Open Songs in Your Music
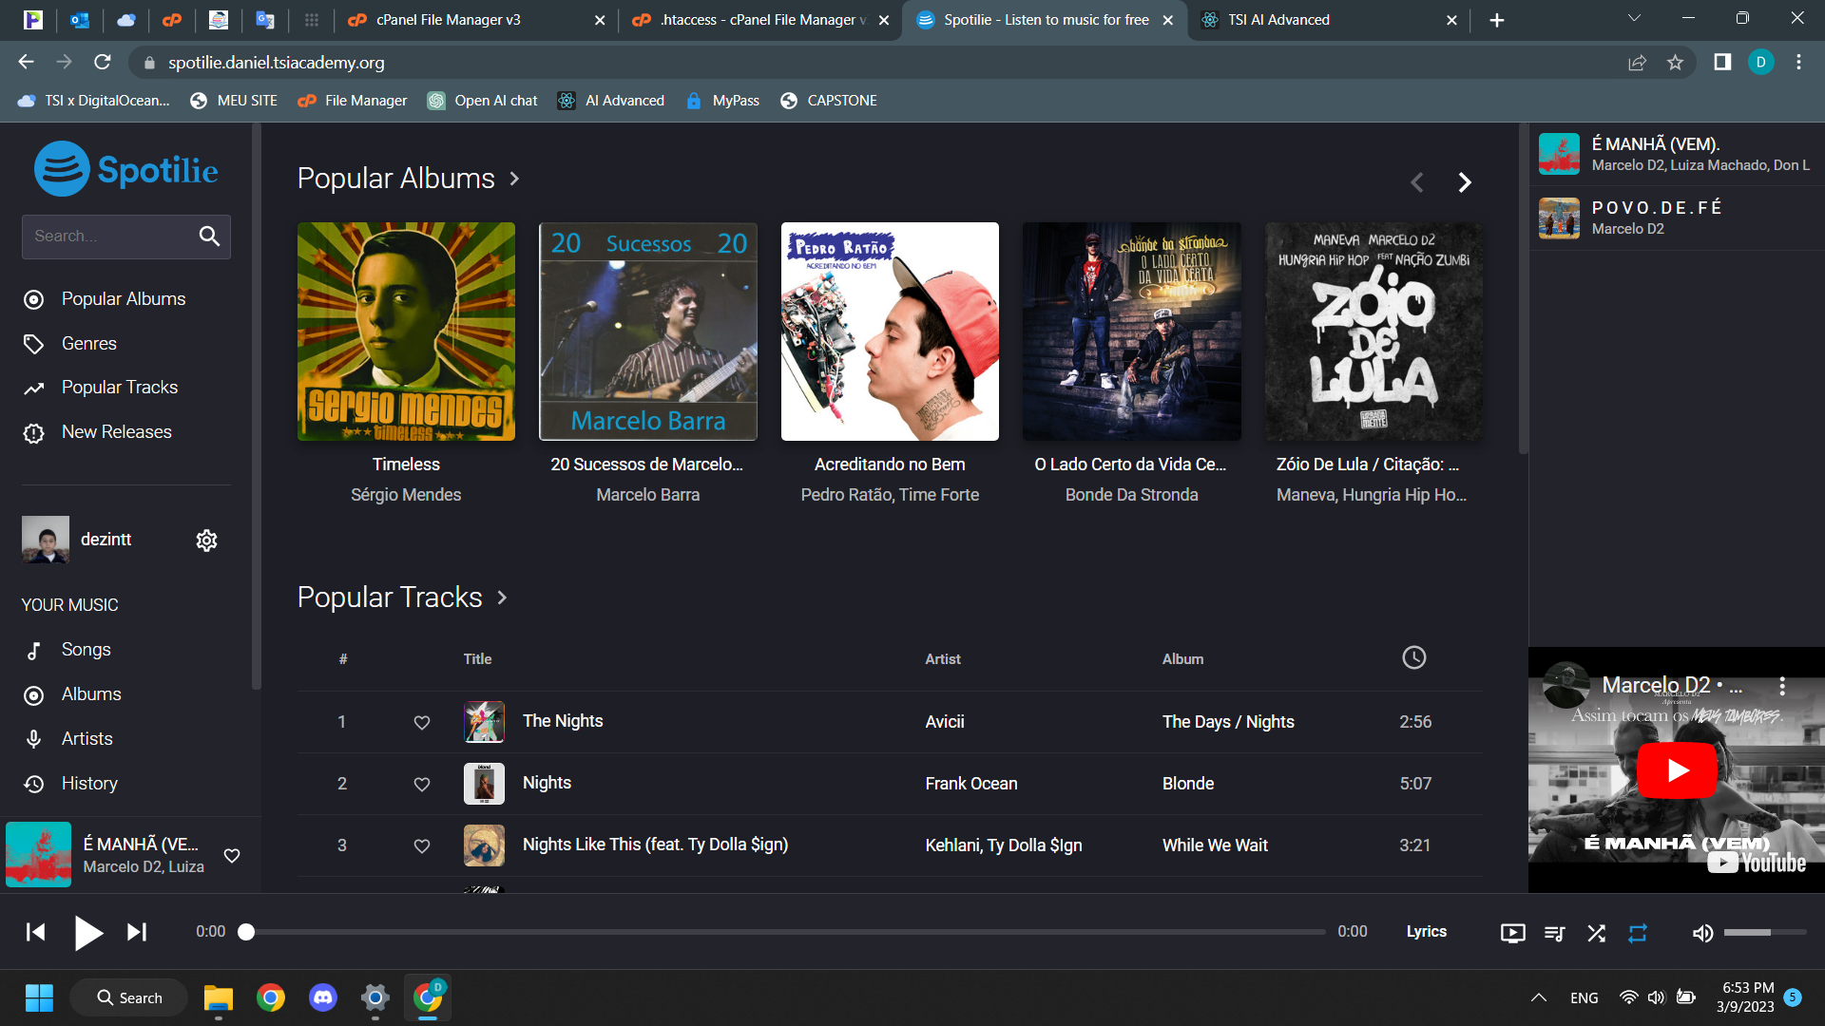The height and width of the screenshot is (1026, 1825). point(86,650)
